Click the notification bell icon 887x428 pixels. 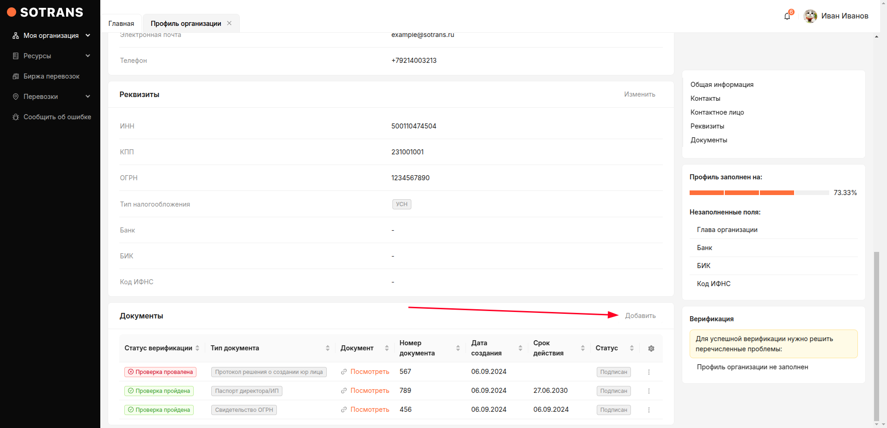(787, 16)
